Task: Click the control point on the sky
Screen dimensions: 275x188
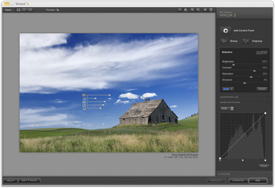Action: tap(84, 95)
